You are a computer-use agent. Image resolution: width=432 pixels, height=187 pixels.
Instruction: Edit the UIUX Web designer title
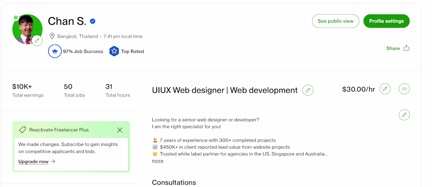coord(308,90)
